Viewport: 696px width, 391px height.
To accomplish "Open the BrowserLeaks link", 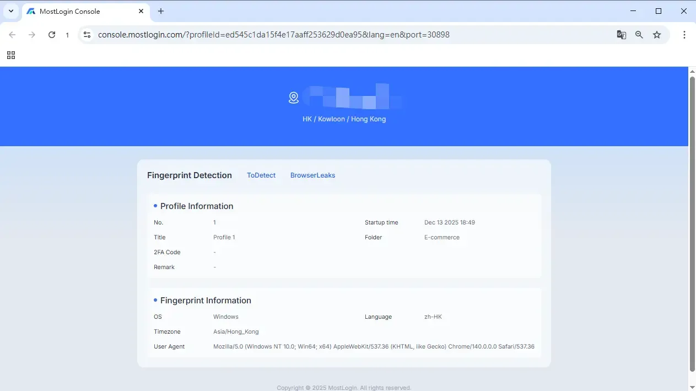I will pos(312,175).
